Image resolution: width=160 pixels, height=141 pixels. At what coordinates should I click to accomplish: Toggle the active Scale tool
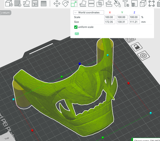click(74, 4)
